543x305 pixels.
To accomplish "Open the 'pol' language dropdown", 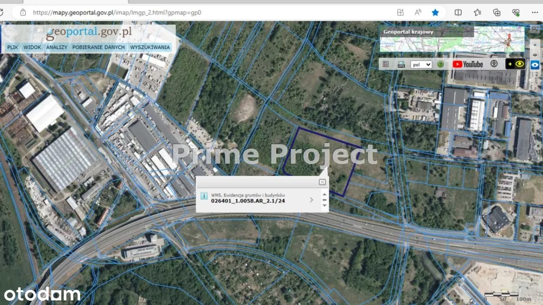I will pyautogui.click(x=421, y=64).
